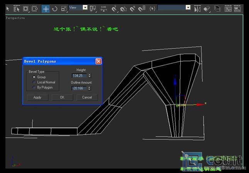Close the Bevel Polygons dialog
The image size is (249, 173).
pyautogui.click(x=98, y=61)
